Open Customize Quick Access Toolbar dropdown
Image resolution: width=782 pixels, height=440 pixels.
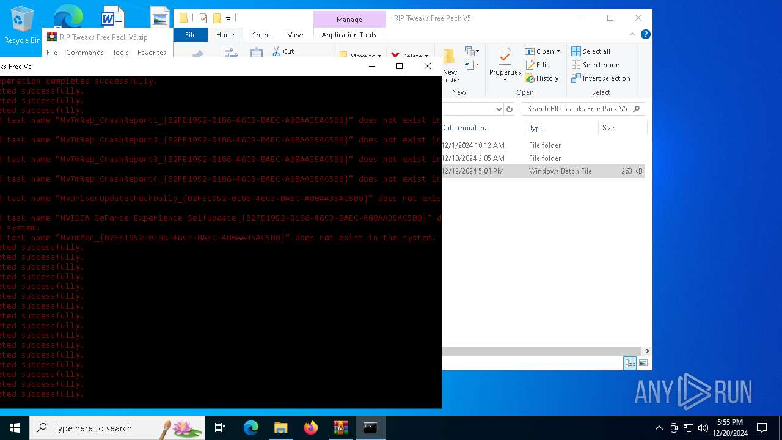[228, 18]
